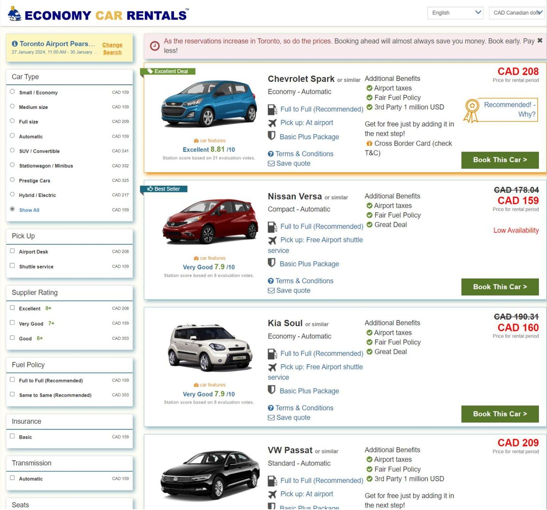Click the envelope icon for Nissan Versa quote

point(271,291)
